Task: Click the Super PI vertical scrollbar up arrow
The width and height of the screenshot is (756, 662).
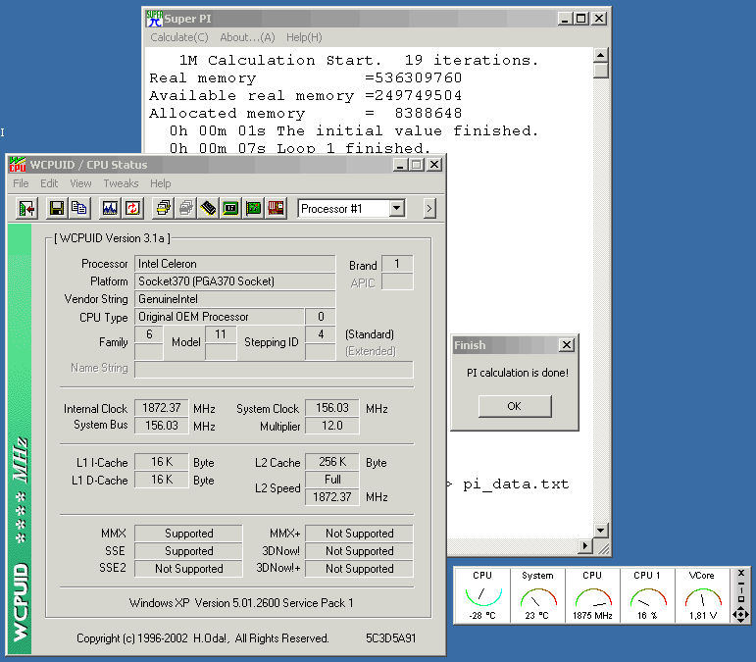Action: [x=601, y=55]
